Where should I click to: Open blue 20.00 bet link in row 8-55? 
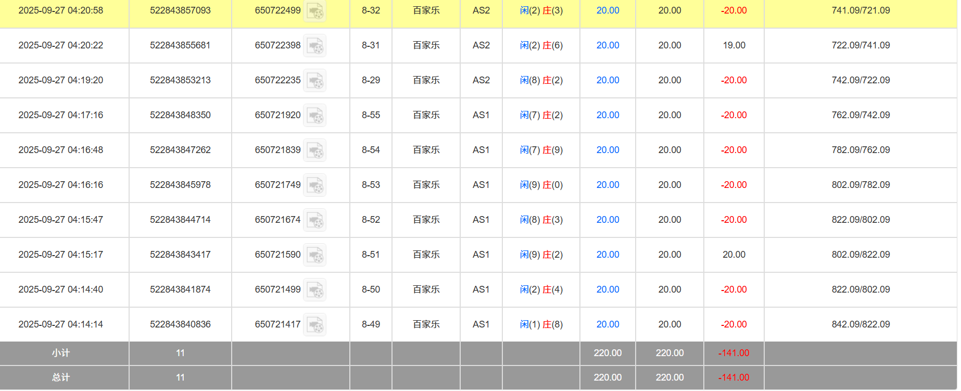(608, 115)
